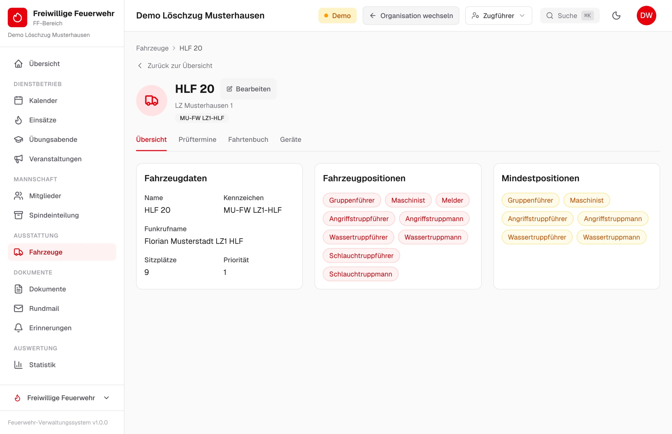This screenshot has height=434, width=672.
Task: Open Einsätze via the flame icon
Action: click(x=19, y=120)
